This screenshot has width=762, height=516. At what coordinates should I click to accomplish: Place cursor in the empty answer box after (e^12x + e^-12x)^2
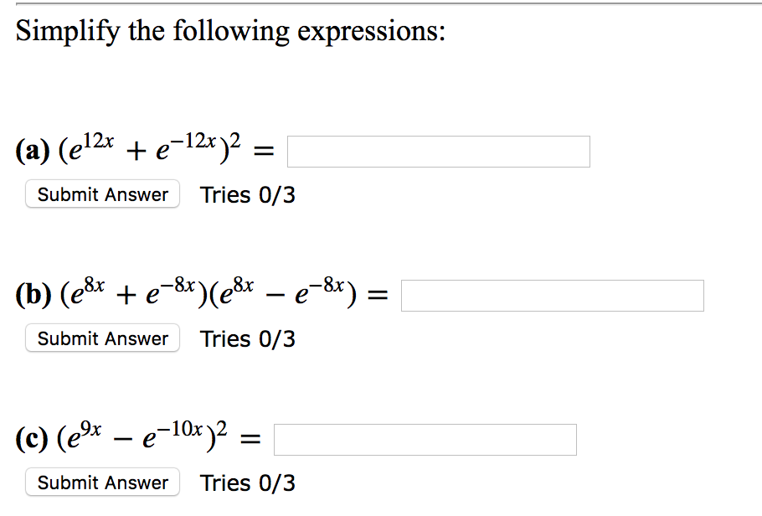click(x=438, y=151)
